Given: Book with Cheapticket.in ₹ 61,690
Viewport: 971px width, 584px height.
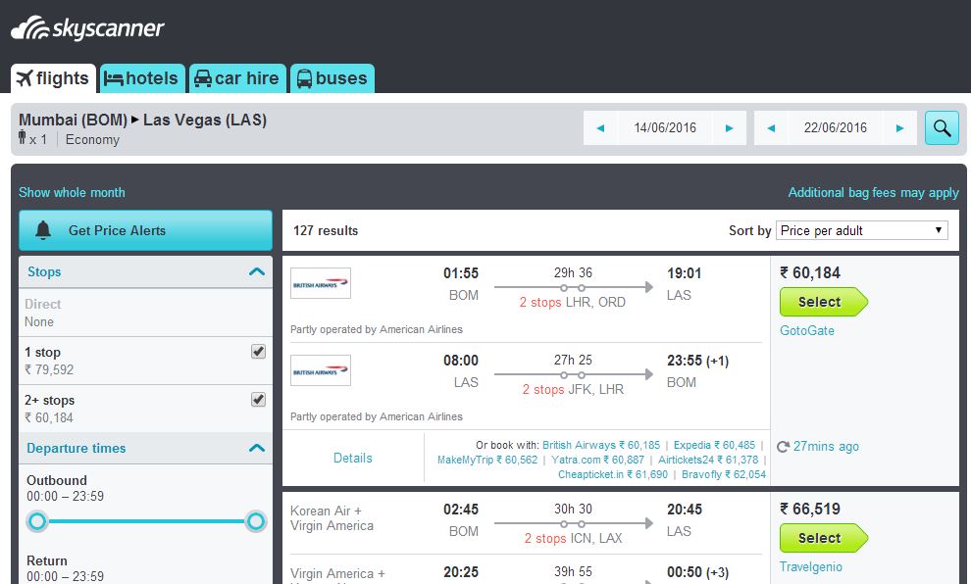Looking at the screenshot, I should coord(612,474).
